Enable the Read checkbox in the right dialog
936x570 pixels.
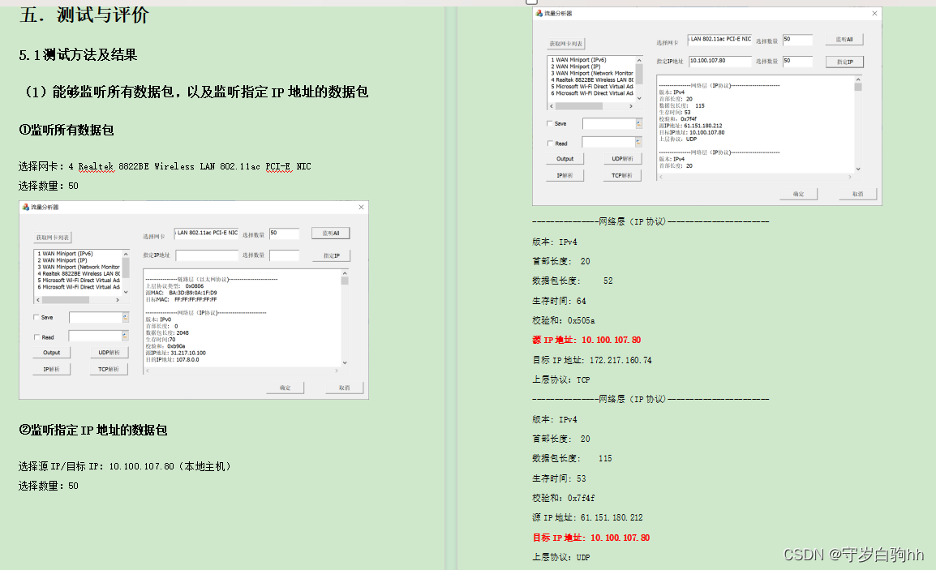point(549,144)
